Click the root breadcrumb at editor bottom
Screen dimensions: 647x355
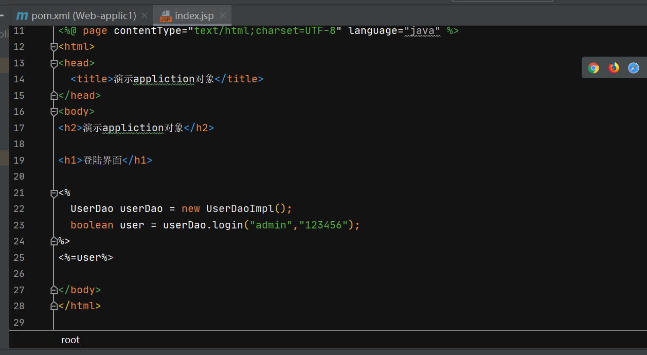point(70,340)
